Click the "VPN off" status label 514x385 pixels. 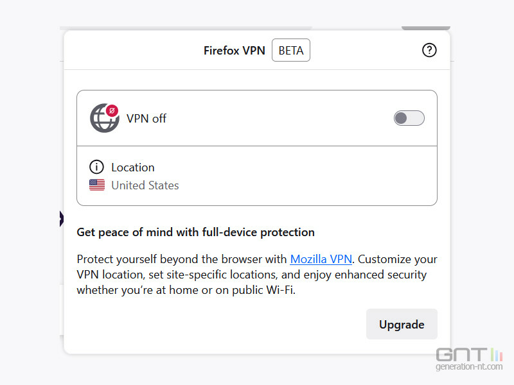coord(146,119)
